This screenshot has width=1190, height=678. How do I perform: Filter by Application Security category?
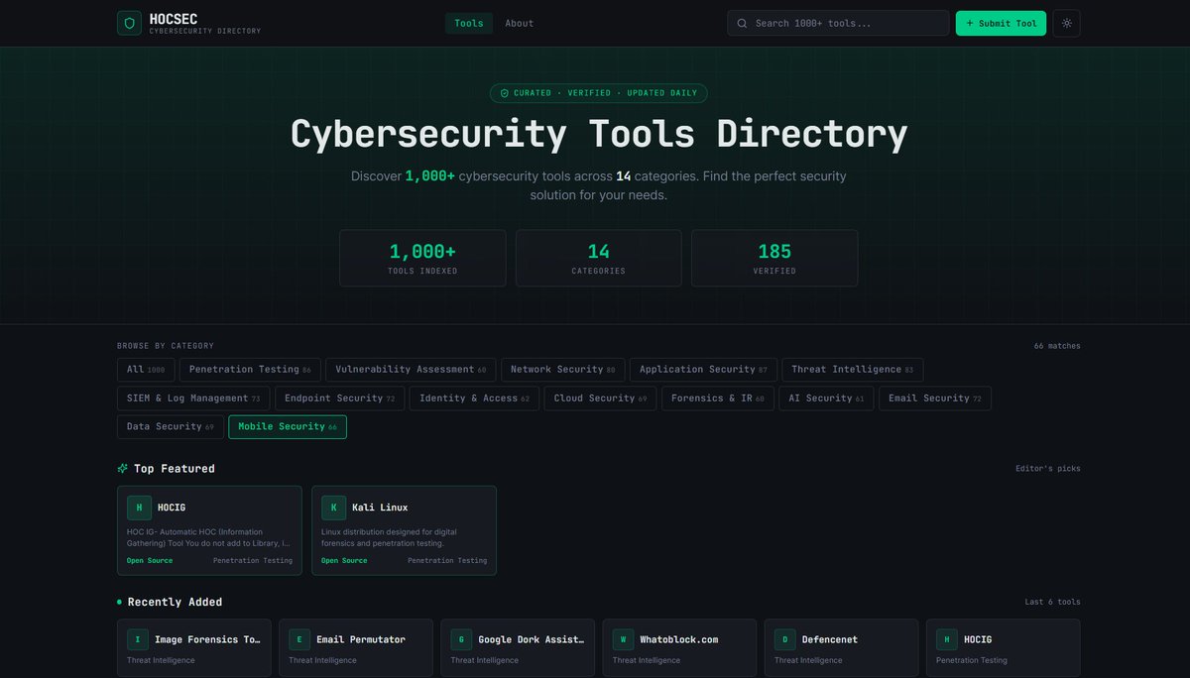tap(703, 370)
